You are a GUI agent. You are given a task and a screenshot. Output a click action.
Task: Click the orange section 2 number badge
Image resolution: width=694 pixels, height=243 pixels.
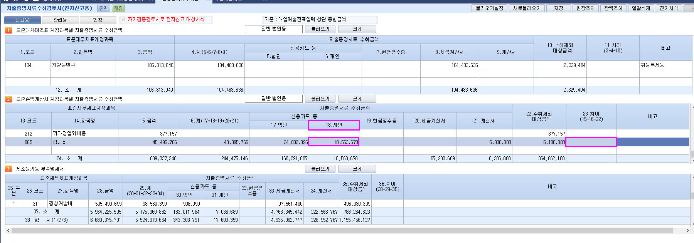click(8, 99)
